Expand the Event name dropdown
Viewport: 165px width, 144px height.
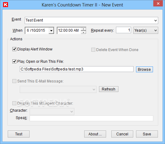pos(155,21)
